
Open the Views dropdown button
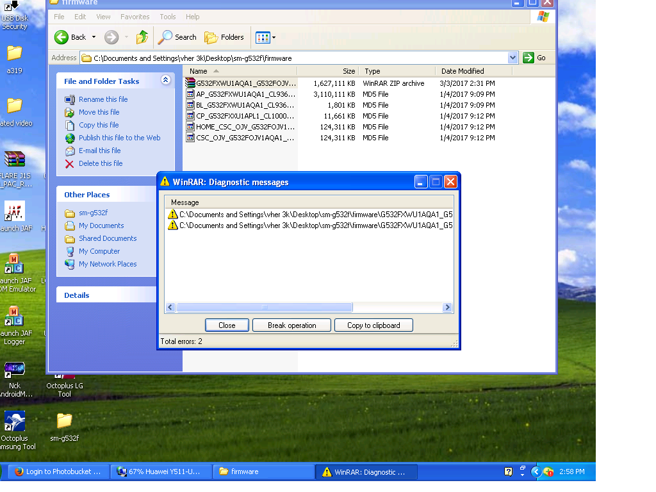point(266,37)
